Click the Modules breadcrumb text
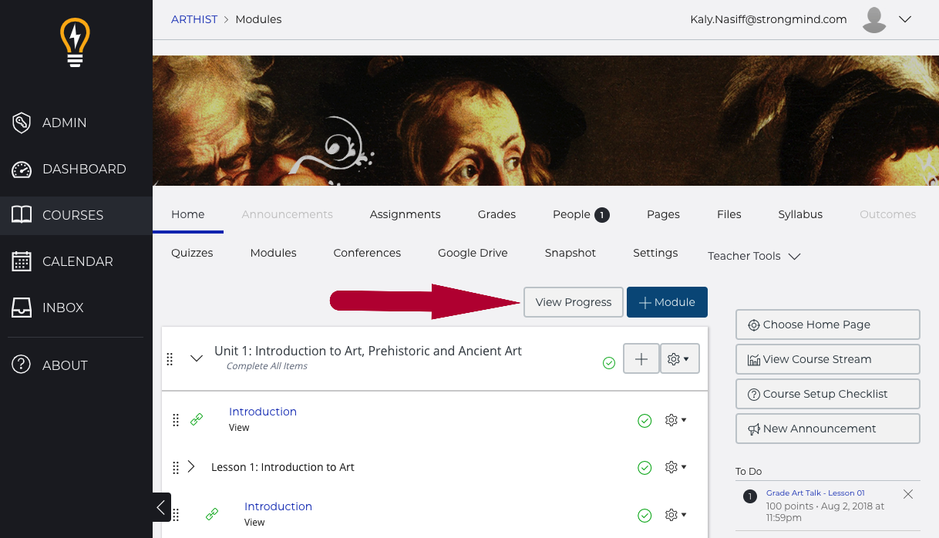The height and width of the screenshot is (538, 939). (258, 19)
